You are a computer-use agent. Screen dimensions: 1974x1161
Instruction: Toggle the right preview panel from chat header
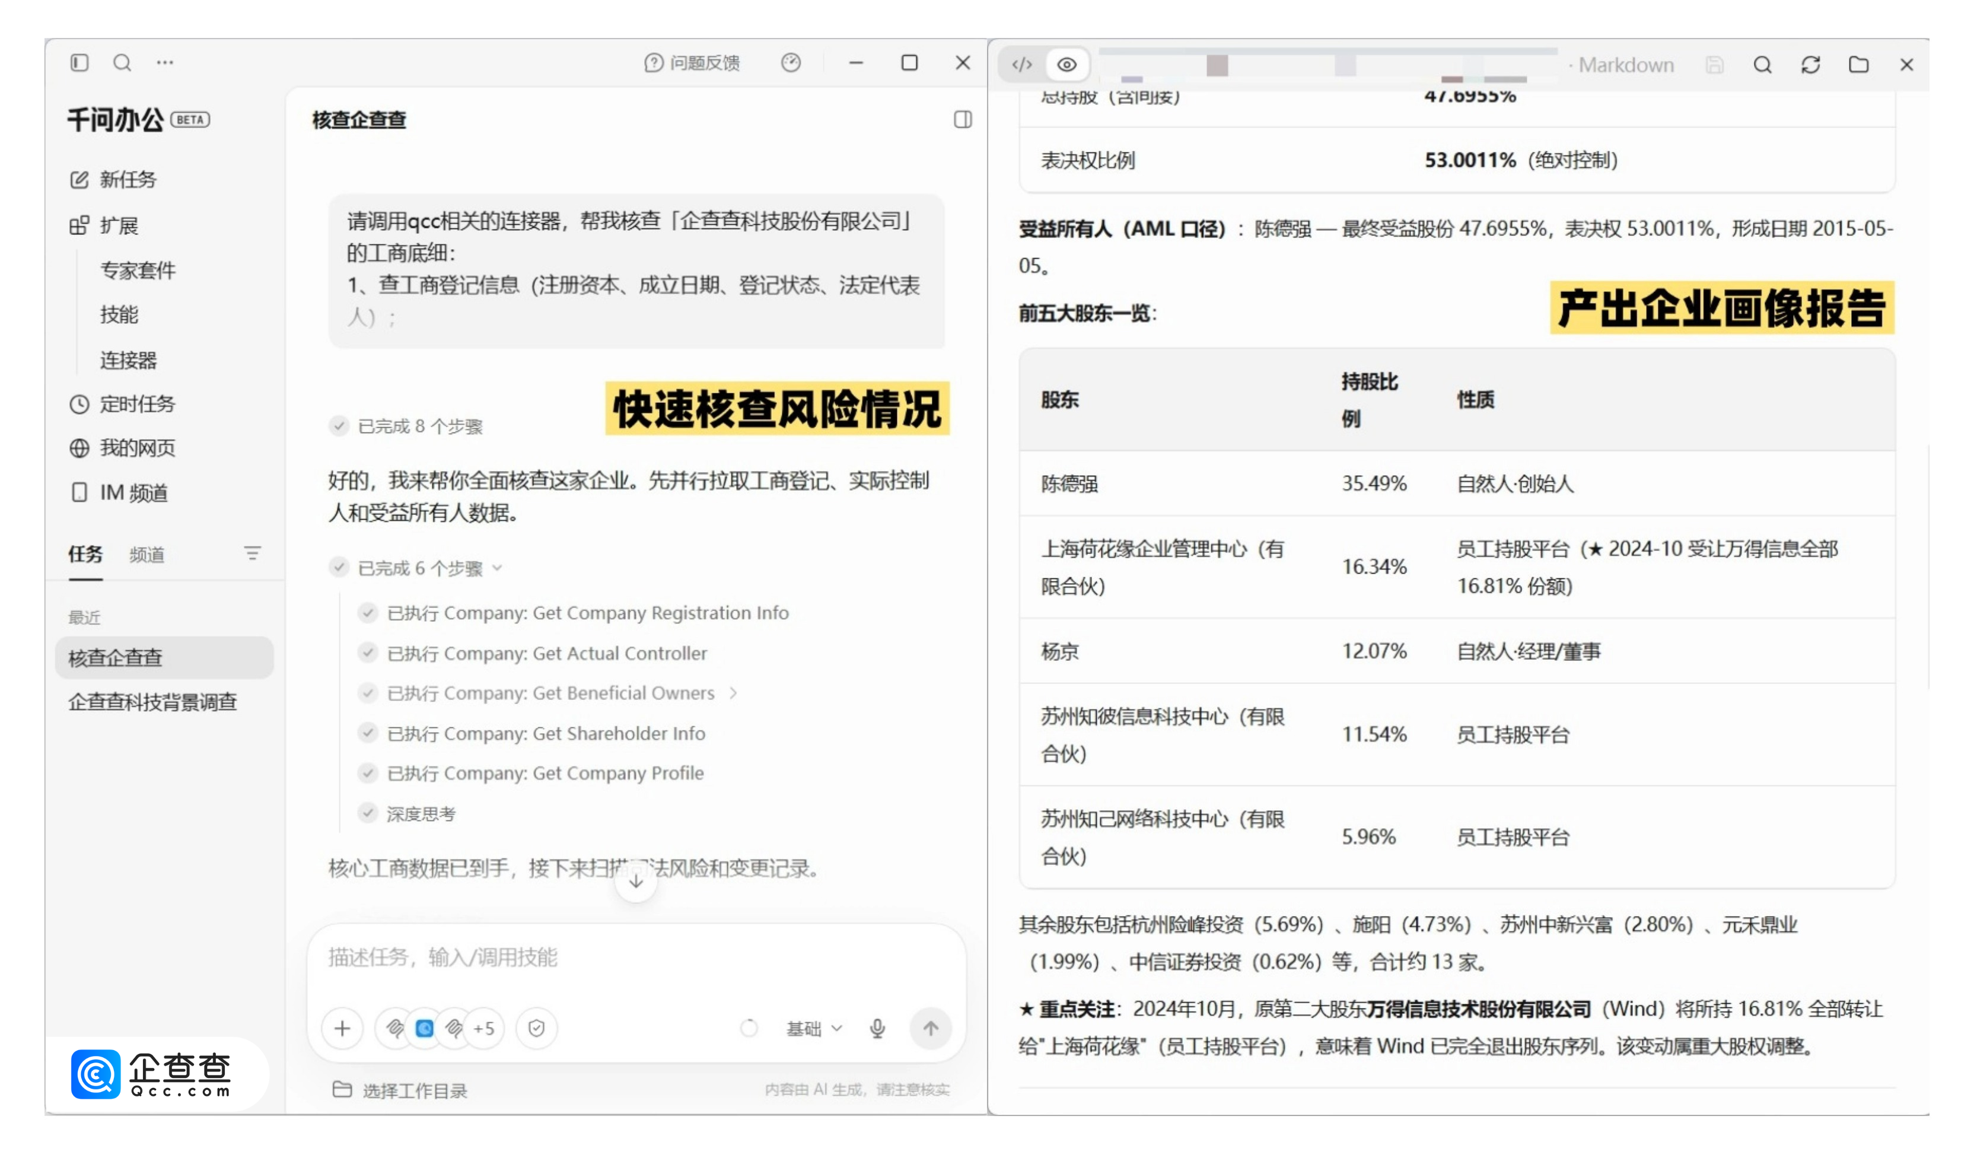coord(963,120)
